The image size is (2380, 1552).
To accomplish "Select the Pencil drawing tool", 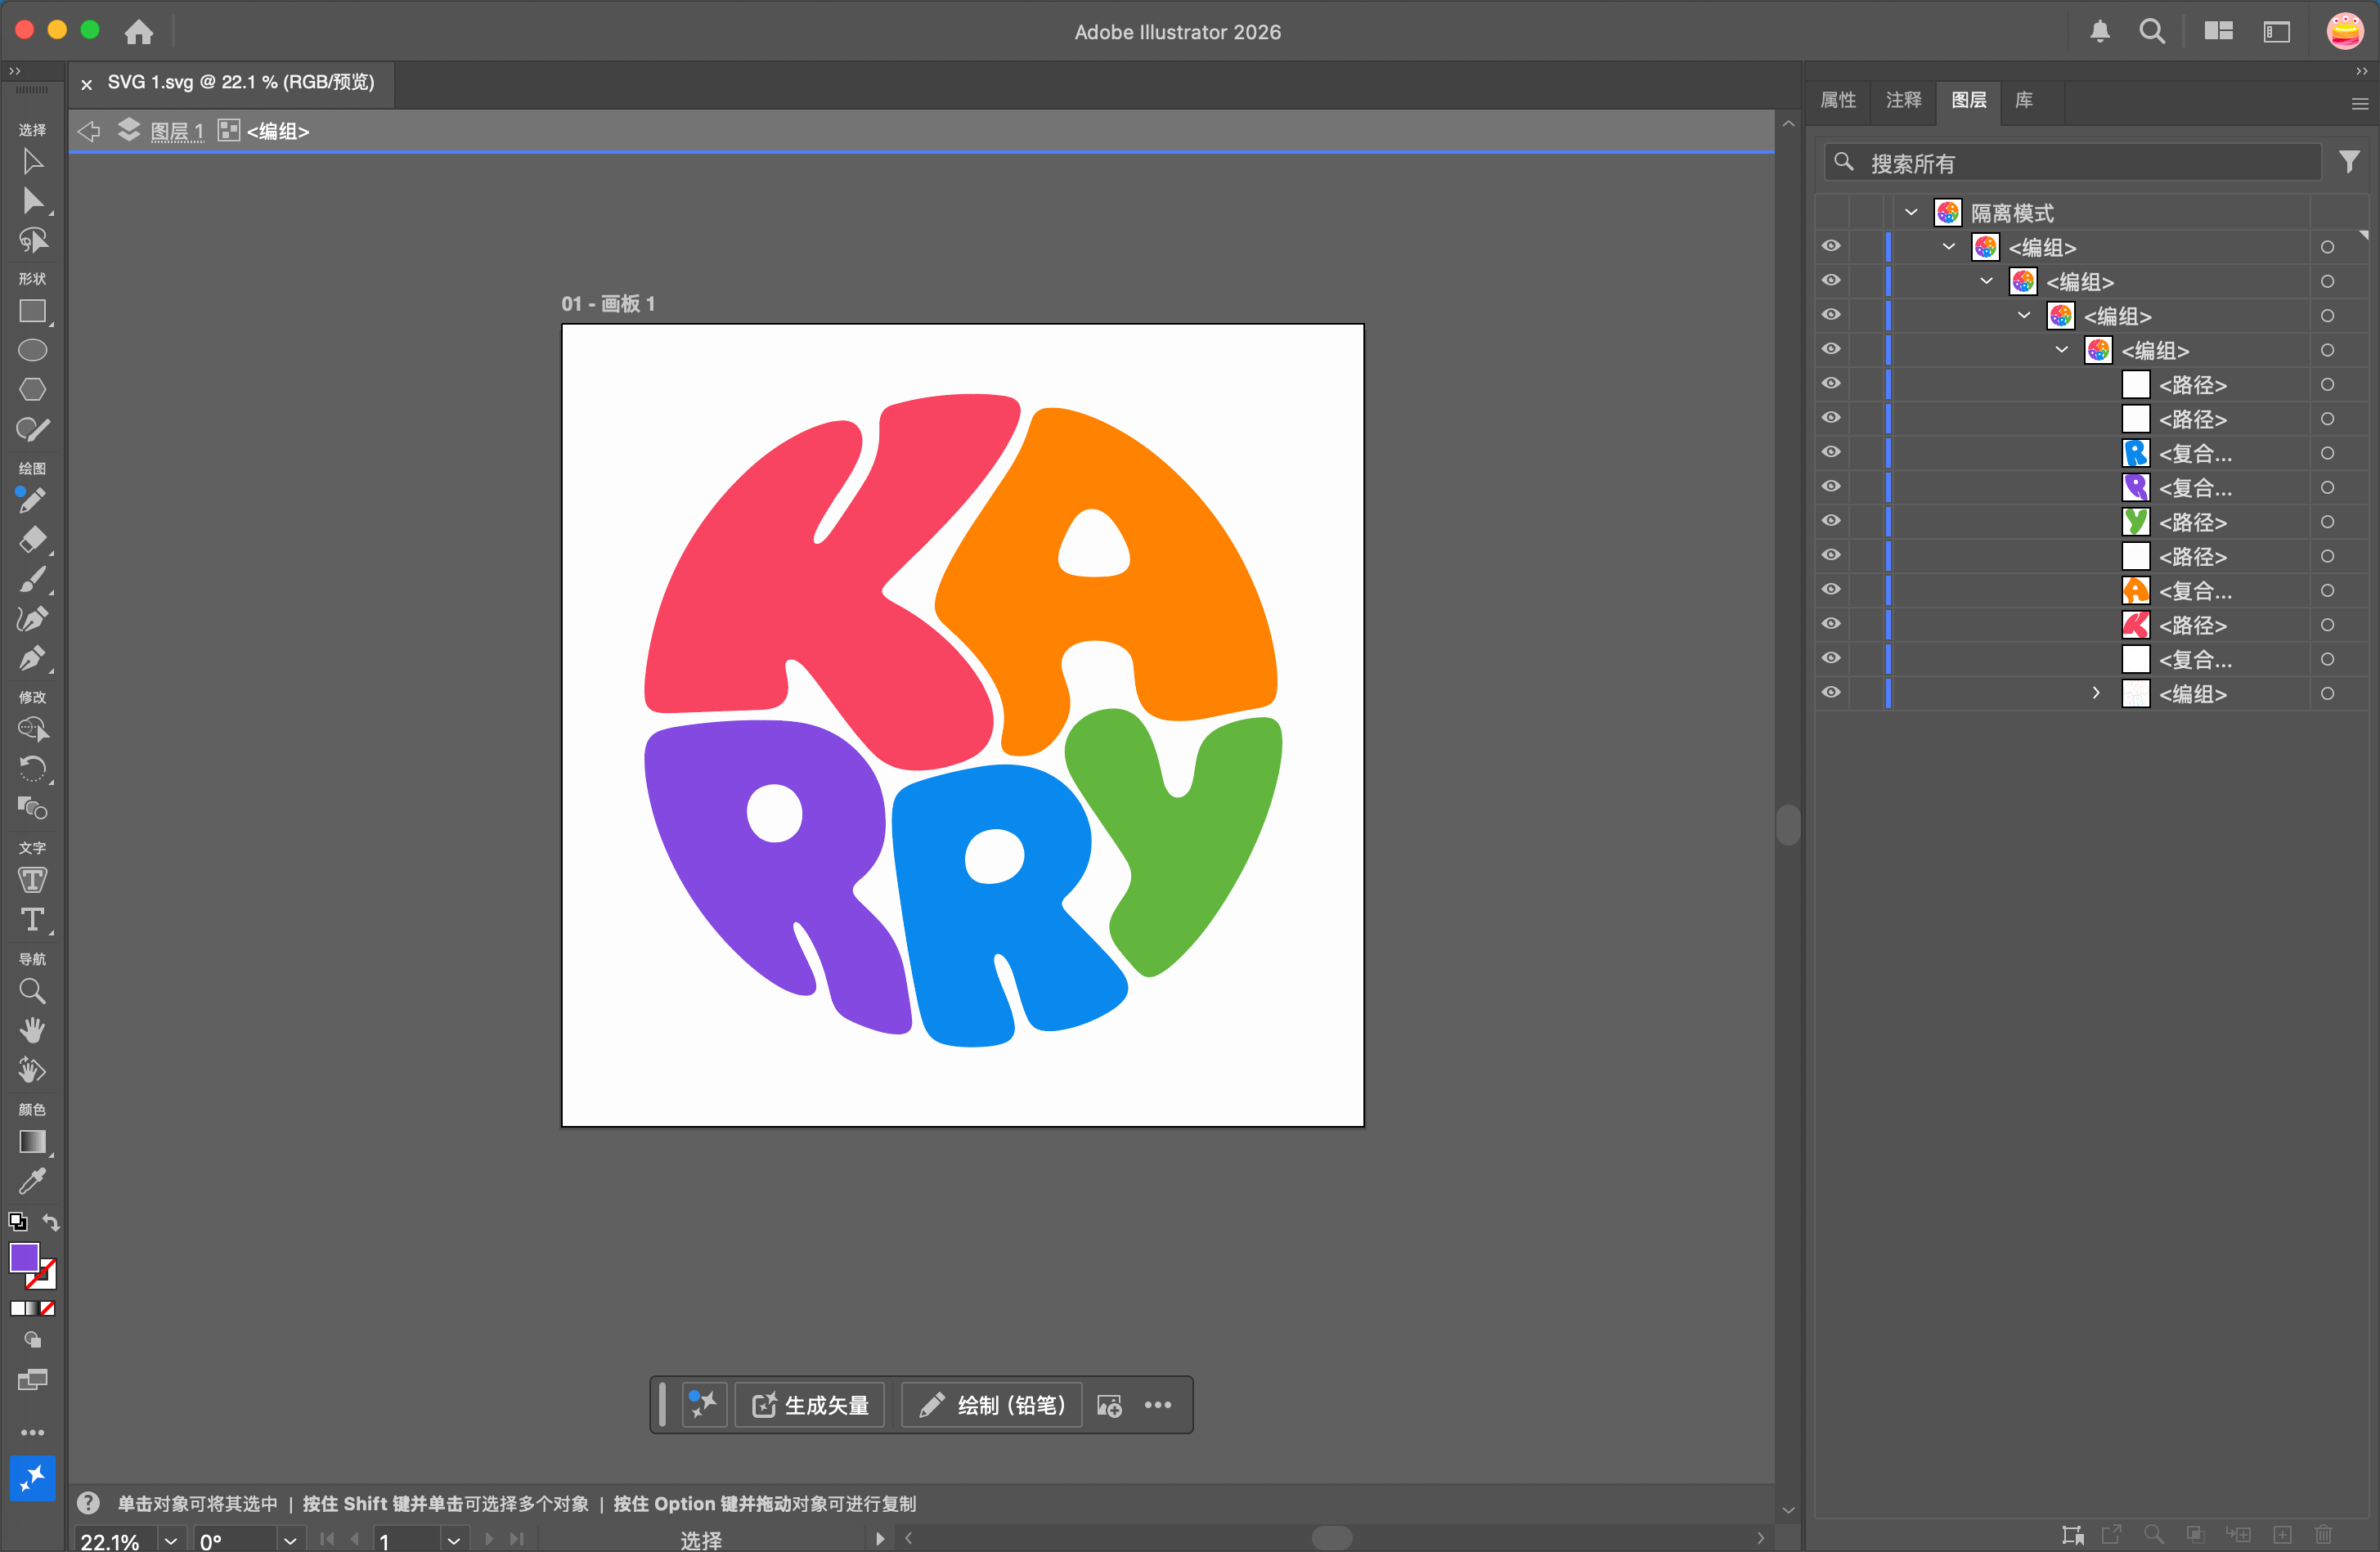I will coord(32,500).
